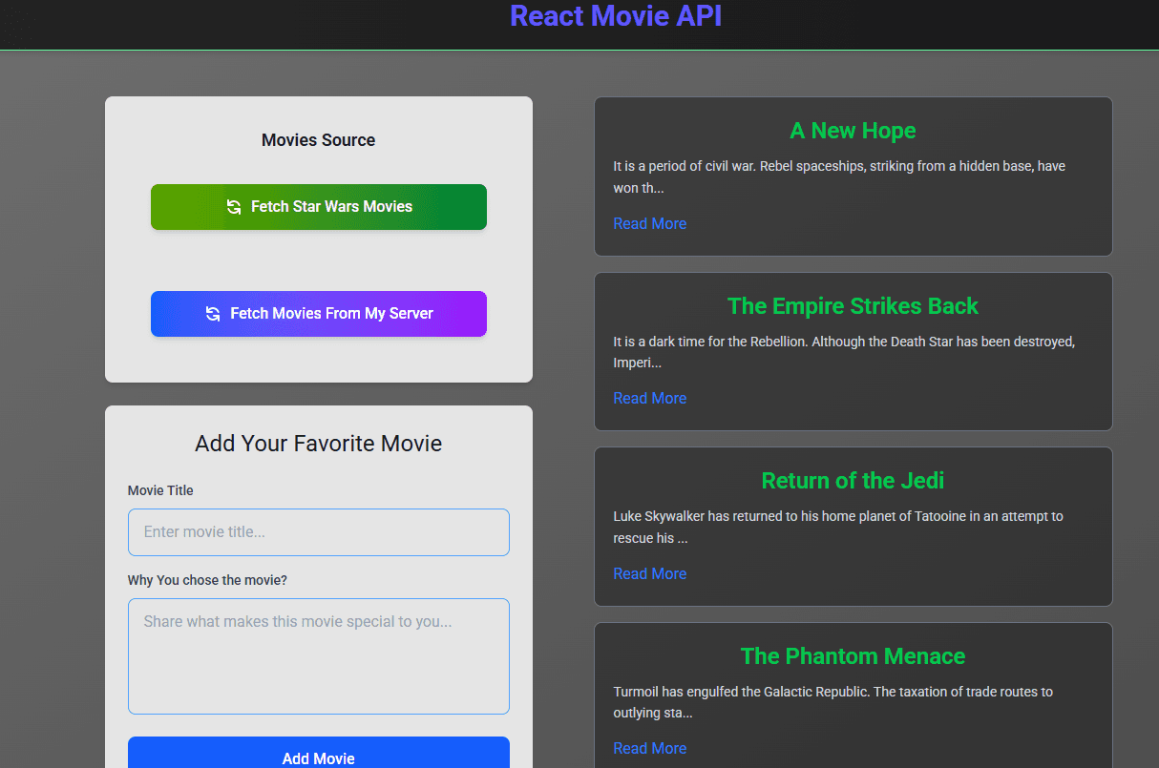Focus the Movie Title input field
This screenshot has width=1159, height=768.
318,532
